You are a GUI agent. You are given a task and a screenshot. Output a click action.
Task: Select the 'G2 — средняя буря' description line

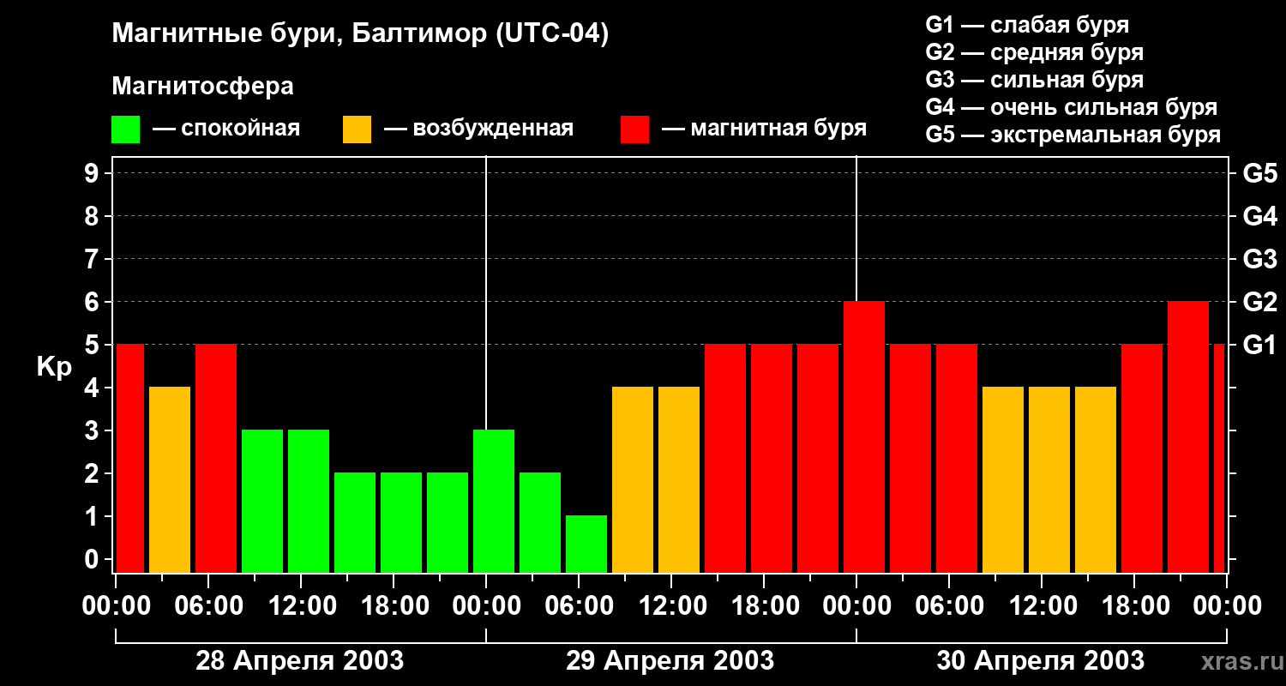(1034, 52)
